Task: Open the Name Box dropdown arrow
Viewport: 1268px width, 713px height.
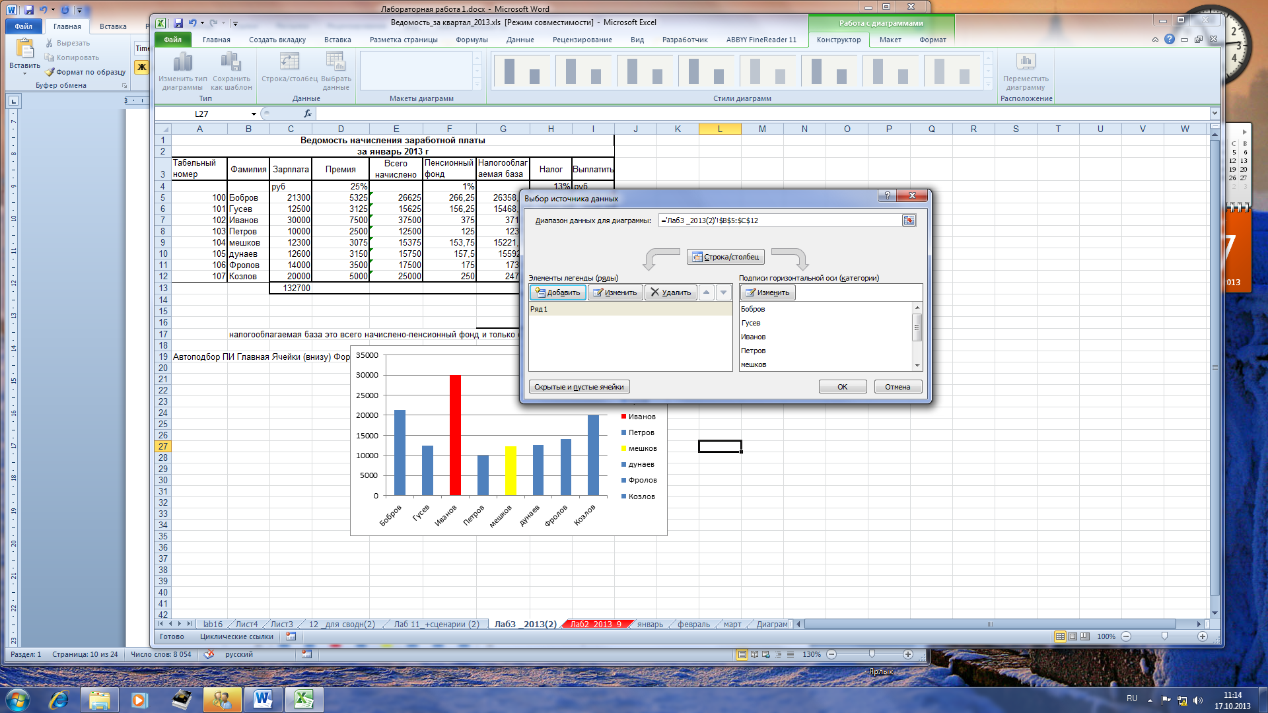Action: 254,114
